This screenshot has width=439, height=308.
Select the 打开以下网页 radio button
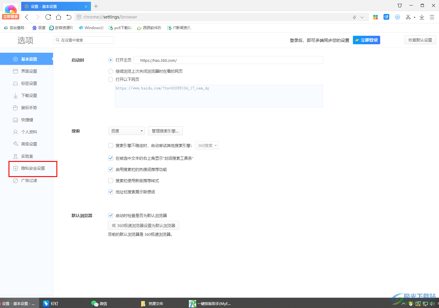point(111,79)
